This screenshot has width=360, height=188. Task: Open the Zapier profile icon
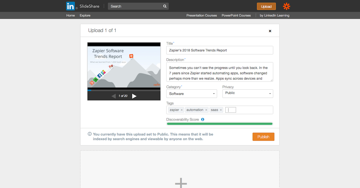286,6
